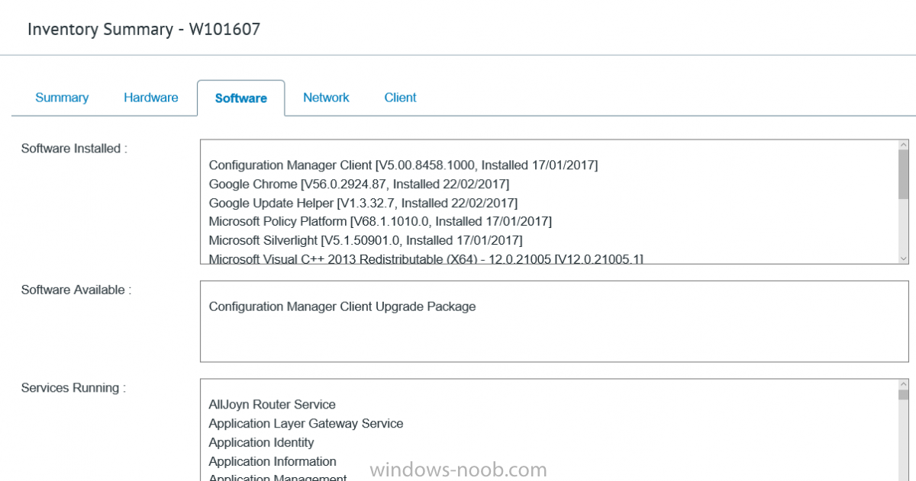Screen dimensions: 916x481
Task: Select the Google Chrome V56.0.2924.87 entry
Action: [x=359, y=184]
